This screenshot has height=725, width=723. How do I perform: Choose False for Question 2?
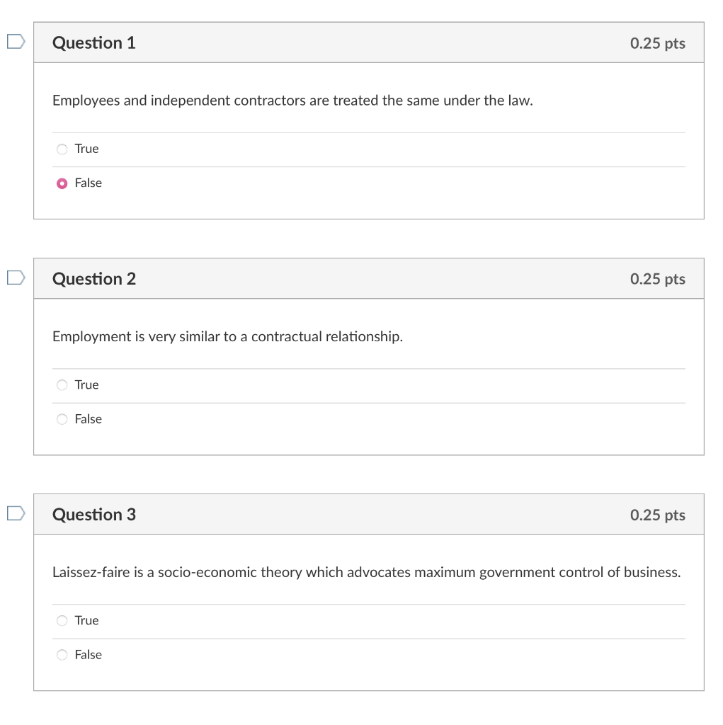62,419
